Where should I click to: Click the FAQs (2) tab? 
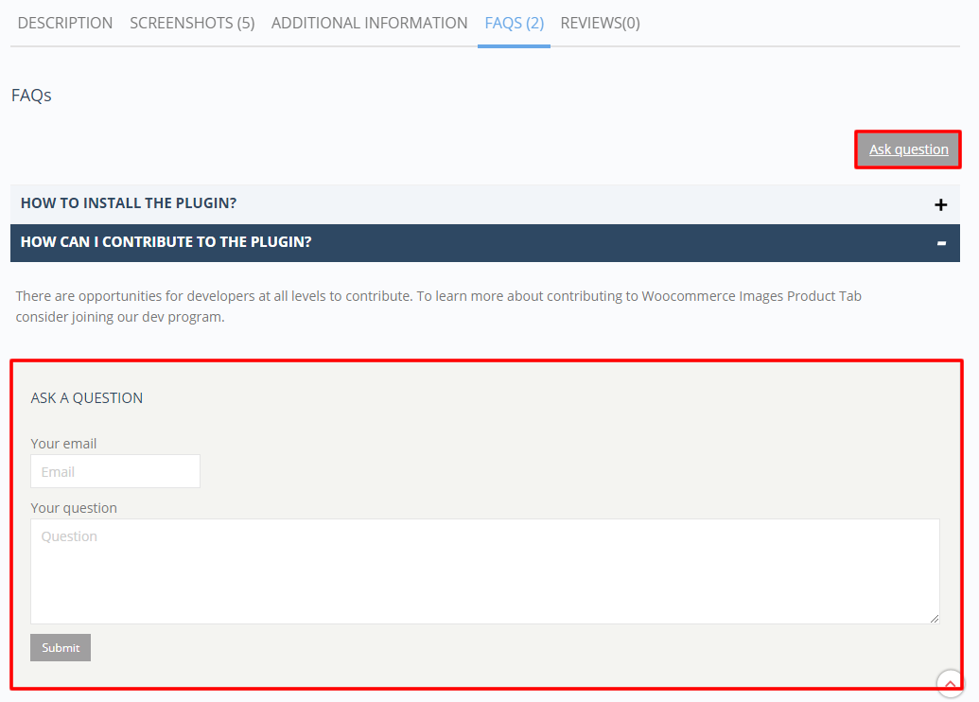[x=514, y=23]
